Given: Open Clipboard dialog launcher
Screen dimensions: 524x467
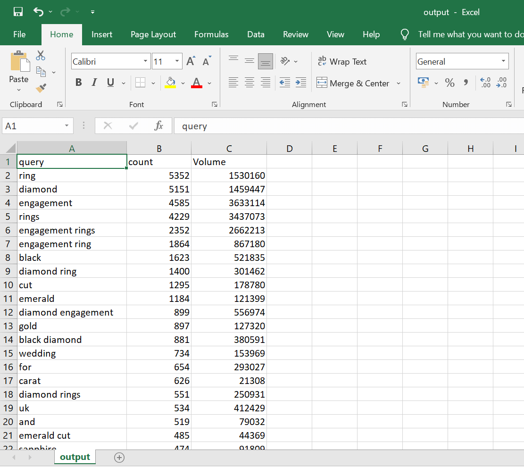Looking at the screenshot, I should click(x=60, y=105).
